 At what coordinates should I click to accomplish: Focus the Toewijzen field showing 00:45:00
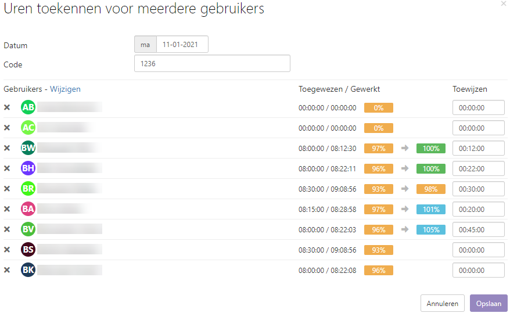479,229
